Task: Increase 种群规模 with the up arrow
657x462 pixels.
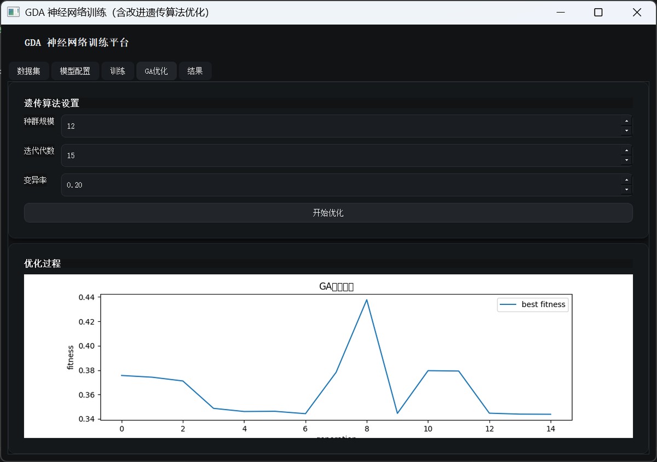Action: 626,121
